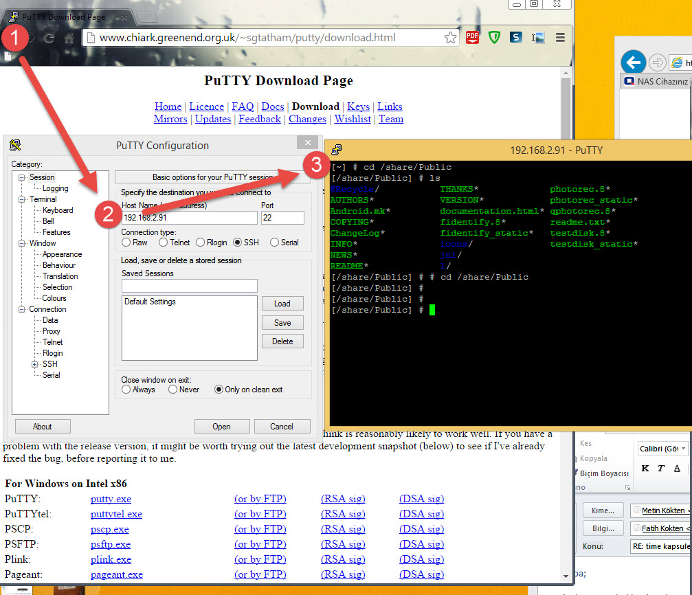Image resolution: width=692 pixels, height=595 pixels.
Task: Click Internet Explorer forward arrow
Action: click(x=657, y=63)
